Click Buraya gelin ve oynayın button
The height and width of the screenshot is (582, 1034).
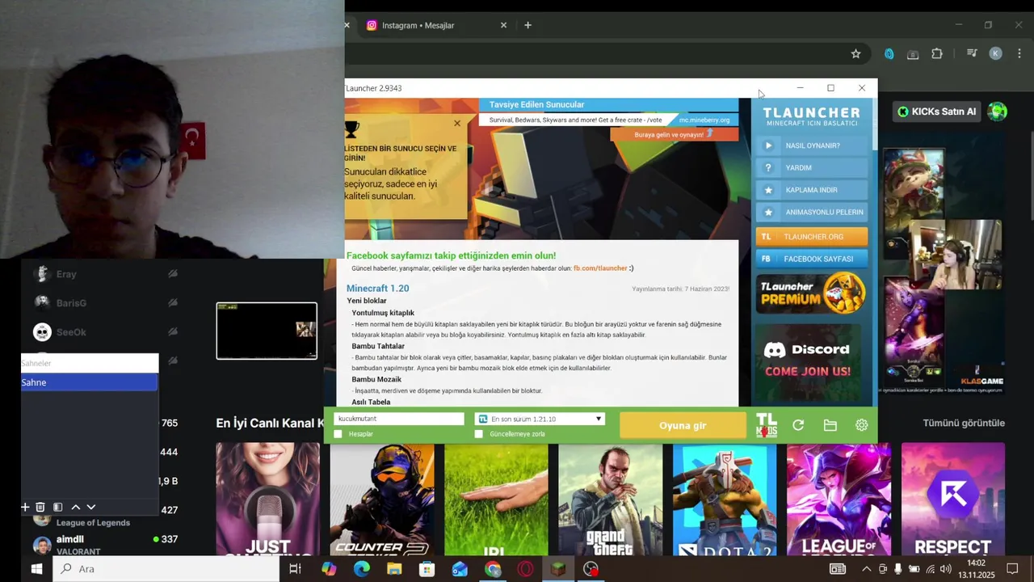tap(674, 135)
